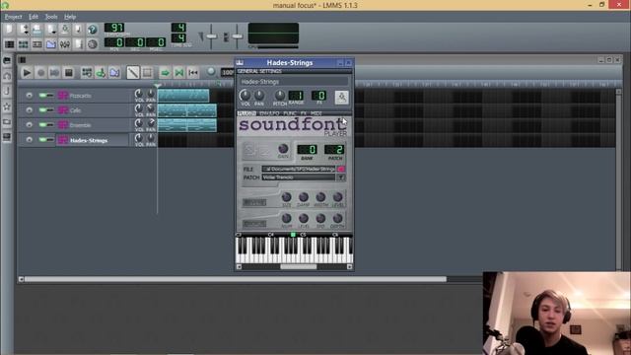This screenshot has width=631, height=355.
Task: Mute the Pizzicato track
Action: point(42,96)
